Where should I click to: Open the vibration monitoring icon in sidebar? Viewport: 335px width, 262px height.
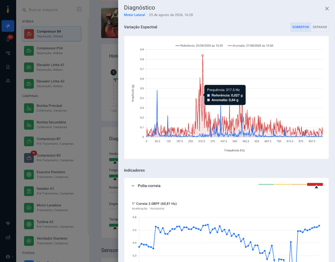tap(8, 26)
